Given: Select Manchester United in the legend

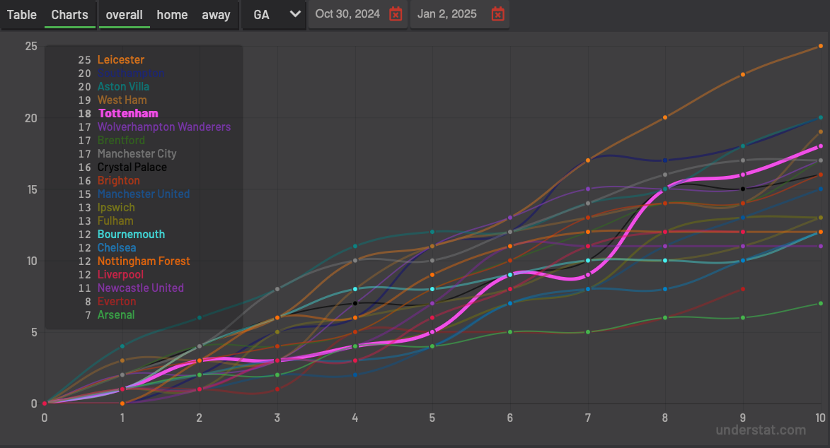Looking at the screenshot, I should 144,194.
